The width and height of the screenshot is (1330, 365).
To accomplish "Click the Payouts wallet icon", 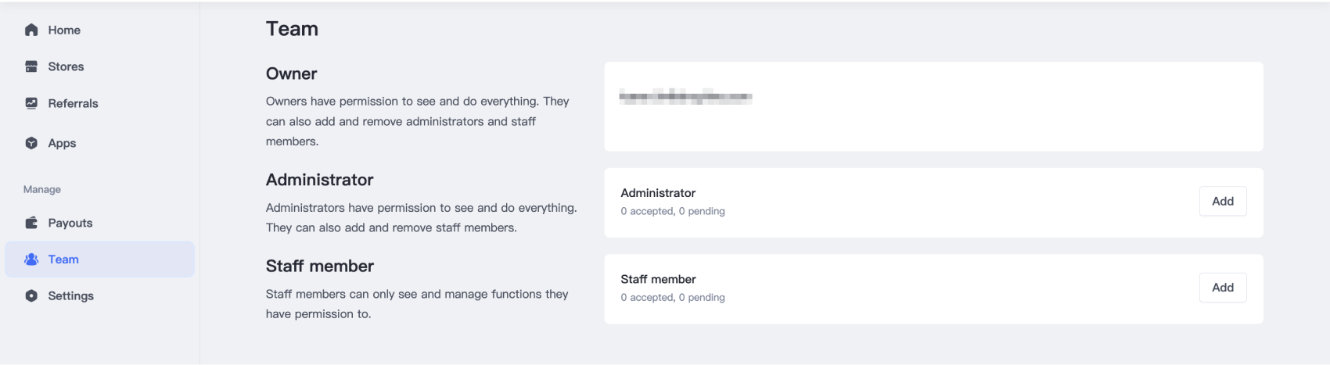I will 31,223.
